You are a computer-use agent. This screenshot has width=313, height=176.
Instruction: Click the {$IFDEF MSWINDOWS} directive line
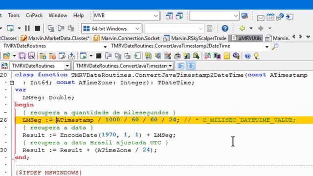click(x=48, y=173)
